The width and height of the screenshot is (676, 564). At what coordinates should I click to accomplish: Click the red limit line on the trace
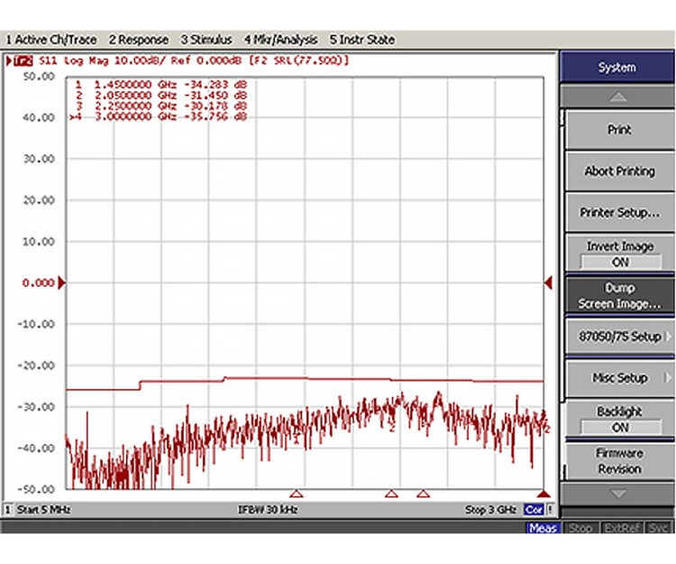point(361,380)
